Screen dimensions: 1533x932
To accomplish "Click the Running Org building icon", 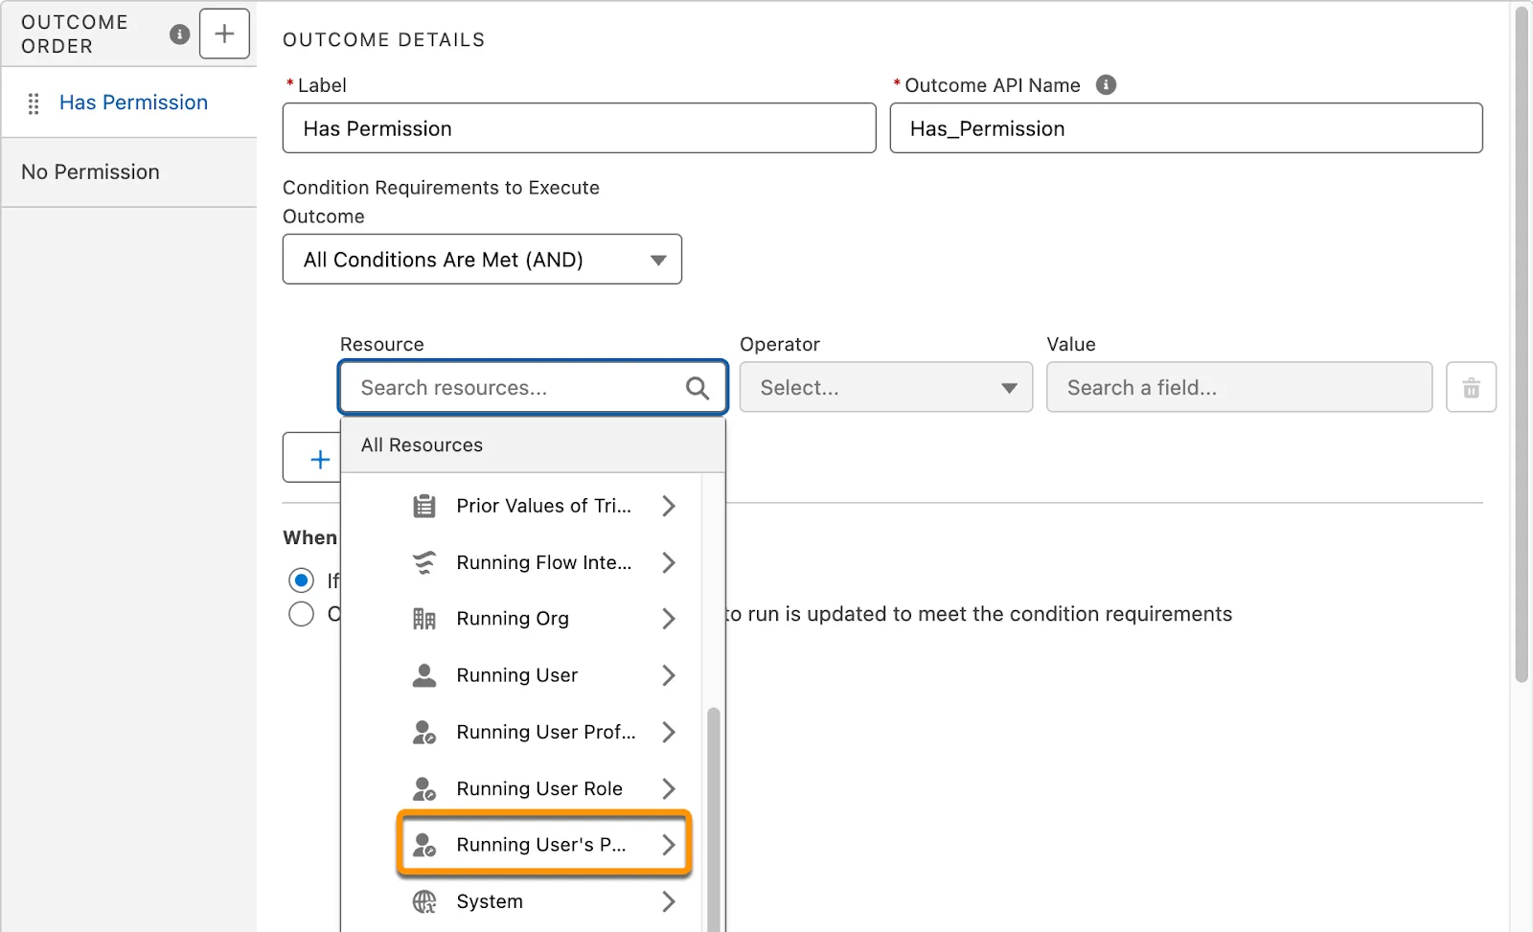I will (x=424, y=619).
